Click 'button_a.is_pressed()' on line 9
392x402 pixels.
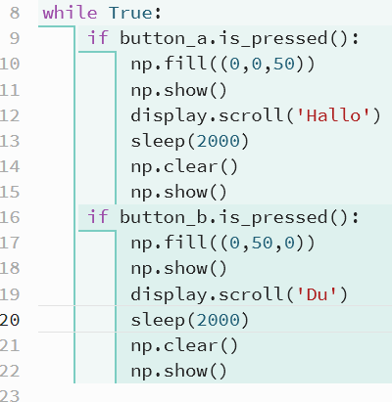tap(234, 39)
